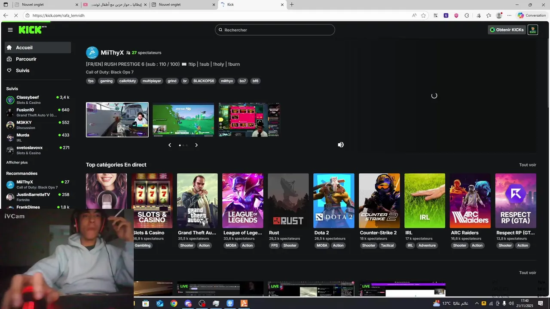Mute the featured stream volume icon
The image size is (550, 309).
click(341, 145)
